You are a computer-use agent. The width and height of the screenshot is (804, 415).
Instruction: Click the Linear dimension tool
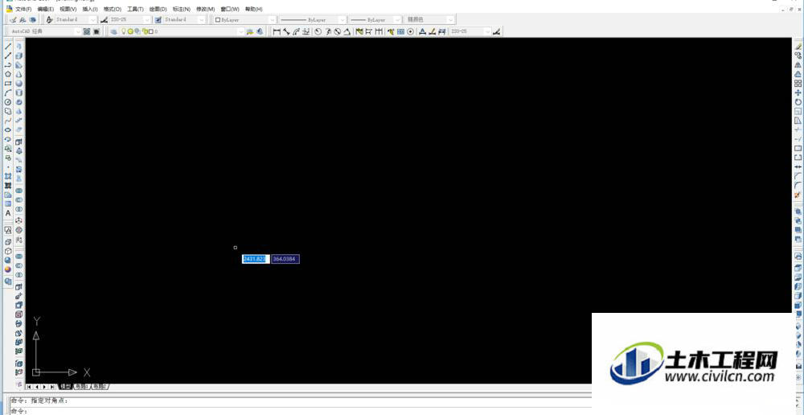(277, 32)
